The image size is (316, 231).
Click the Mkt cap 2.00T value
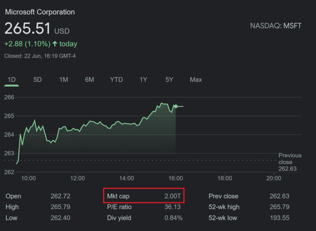coord(173,196)
